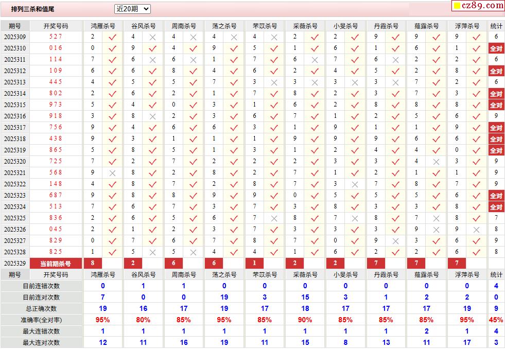Click the check mark for 浮萍杀号 in row 2025328
505x349 pixels.
(x=476, y=253)
